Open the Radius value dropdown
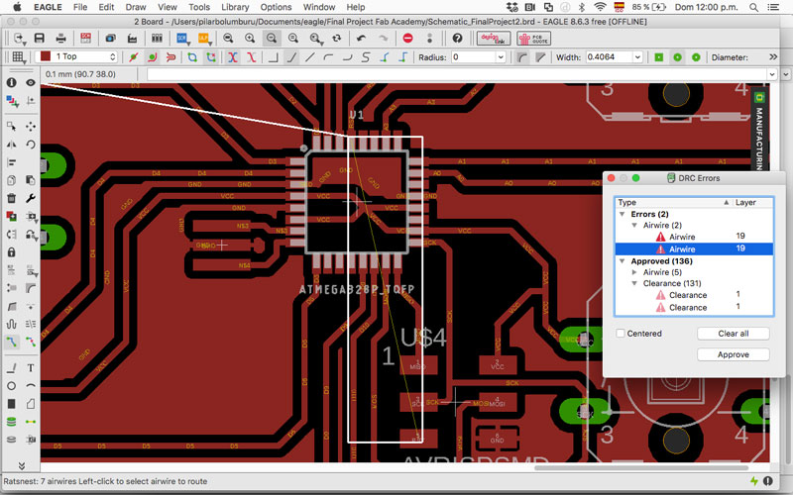 [x=501, y=57]
